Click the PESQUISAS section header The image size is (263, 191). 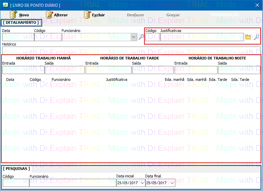tap(17, 168)
